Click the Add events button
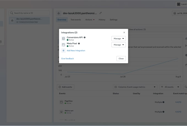187x126 pixels. [65, 87]
